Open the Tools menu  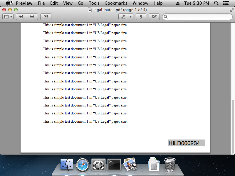coord(94,3)
